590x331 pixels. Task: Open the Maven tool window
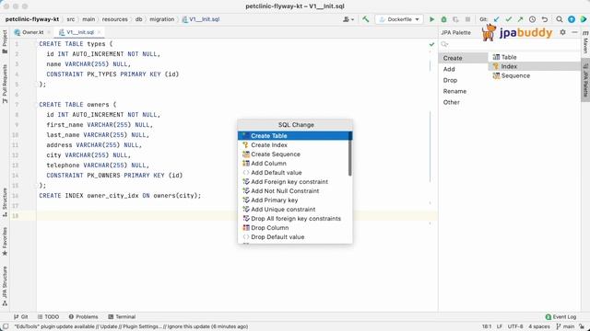pos(585,42)
